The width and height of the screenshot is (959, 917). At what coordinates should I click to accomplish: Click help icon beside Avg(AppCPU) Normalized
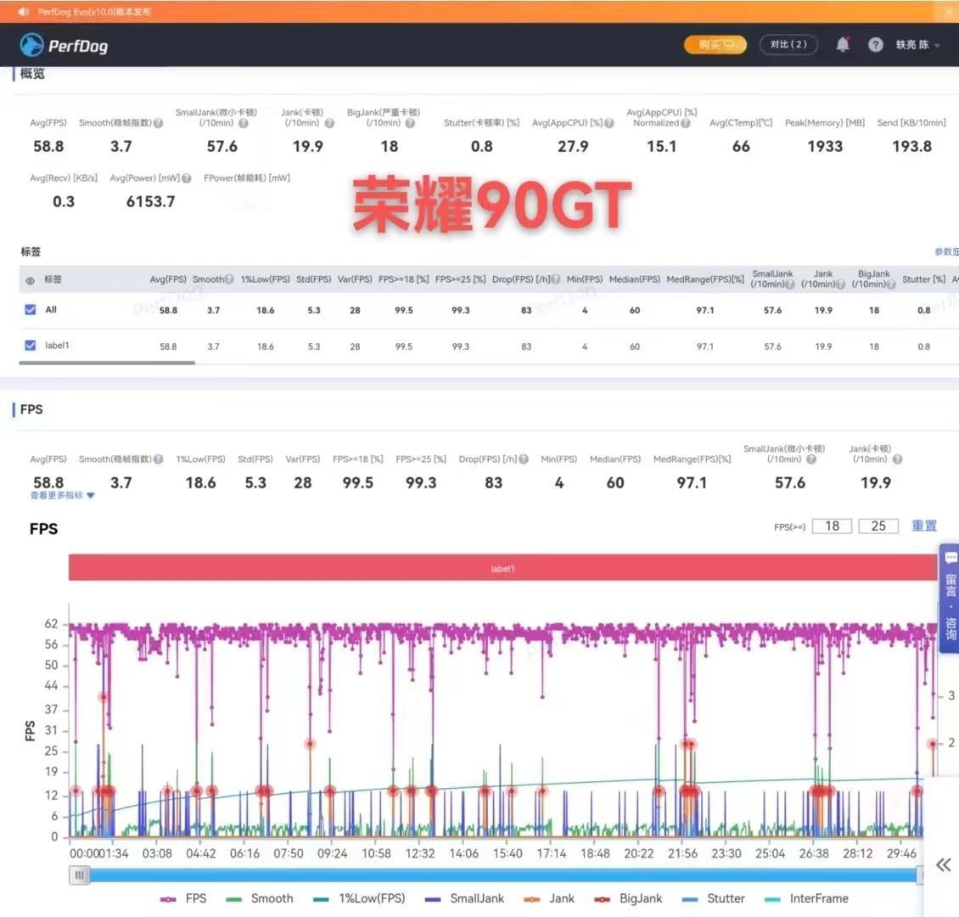[x=686, y=123]
